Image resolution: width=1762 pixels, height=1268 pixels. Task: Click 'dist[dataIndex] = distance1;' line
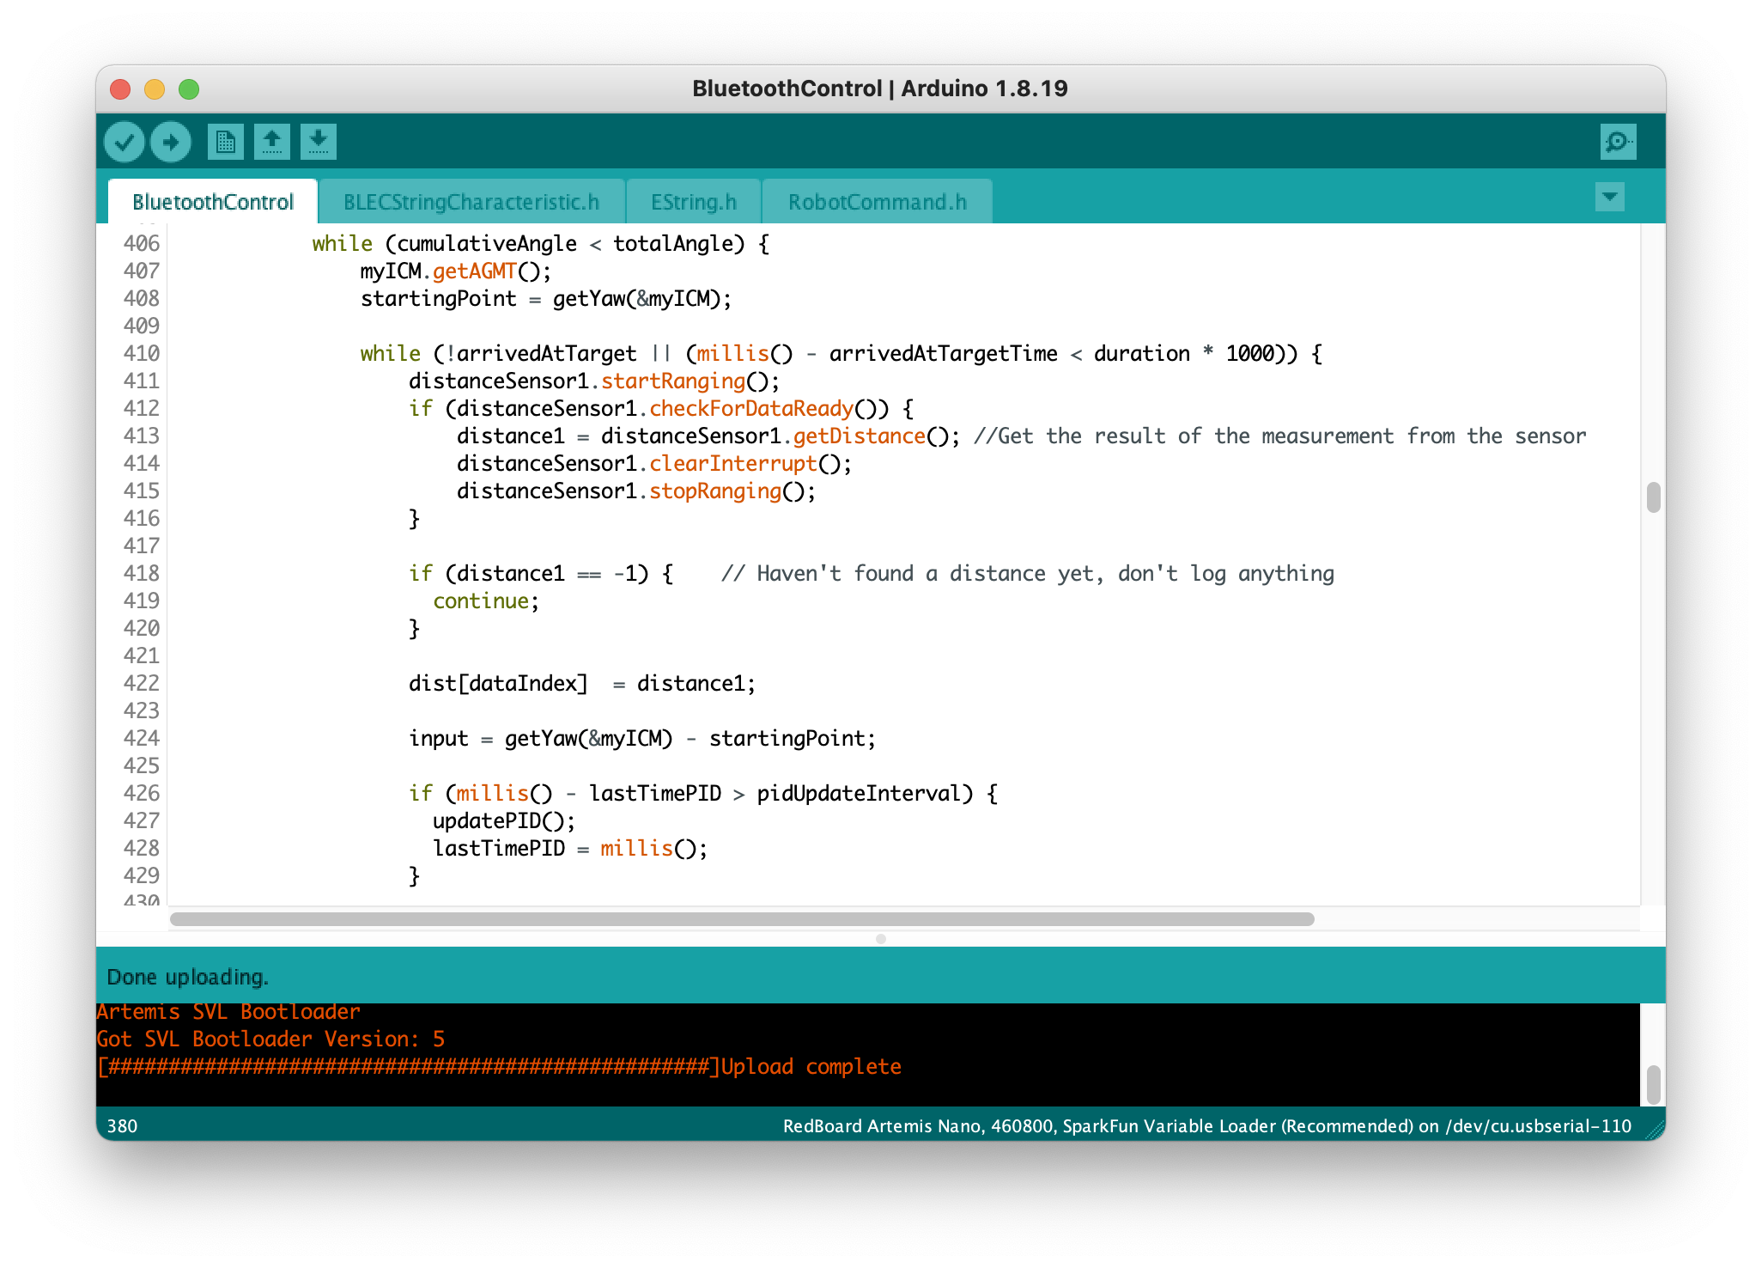point(582,684)
